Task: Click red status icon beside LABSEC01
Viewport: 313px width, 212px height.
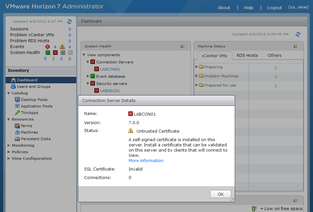Action: pos(97,91)
